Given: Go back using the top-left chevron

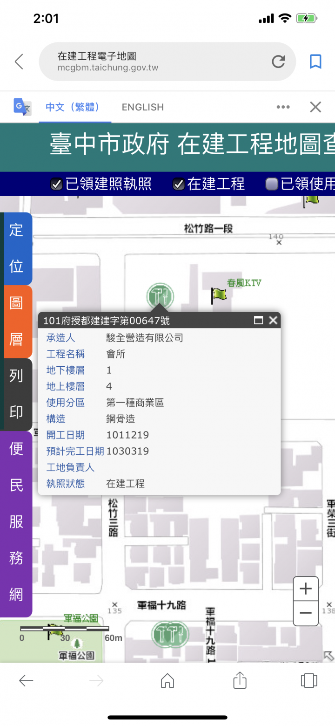Looking at the screenshot, I should [19, 62].
